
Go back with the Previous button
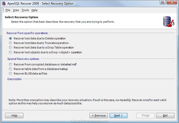pos(99,115)
